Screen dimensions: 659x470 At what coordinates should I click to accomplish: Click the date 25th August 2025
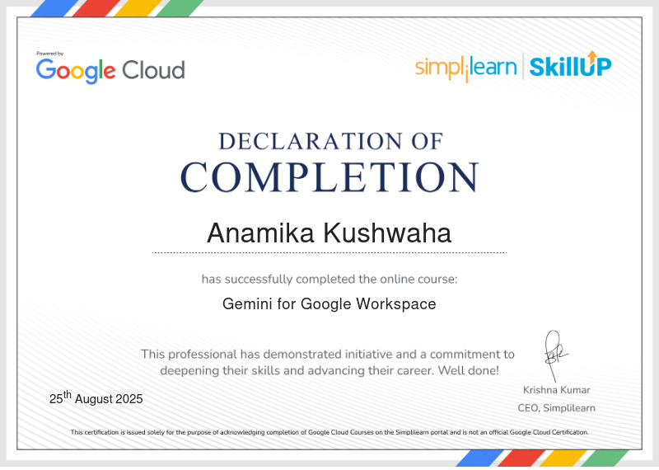pyautogui.click(x=96, y=397)
